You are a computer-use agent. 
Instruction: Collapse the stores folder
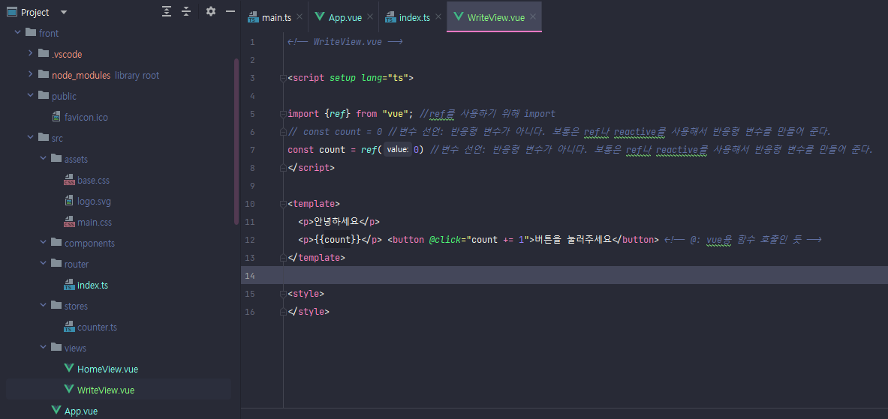pos(43,305)
